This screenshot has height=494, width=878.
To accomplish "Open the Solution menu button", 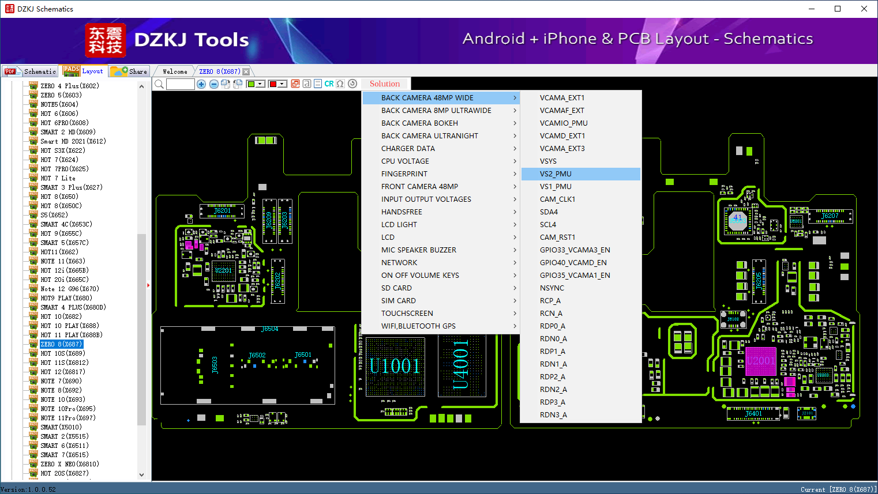I will 385,84.
